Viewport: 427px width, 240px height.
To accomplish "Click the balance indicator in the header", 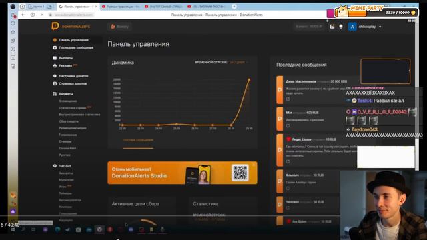I will point(309,27).
